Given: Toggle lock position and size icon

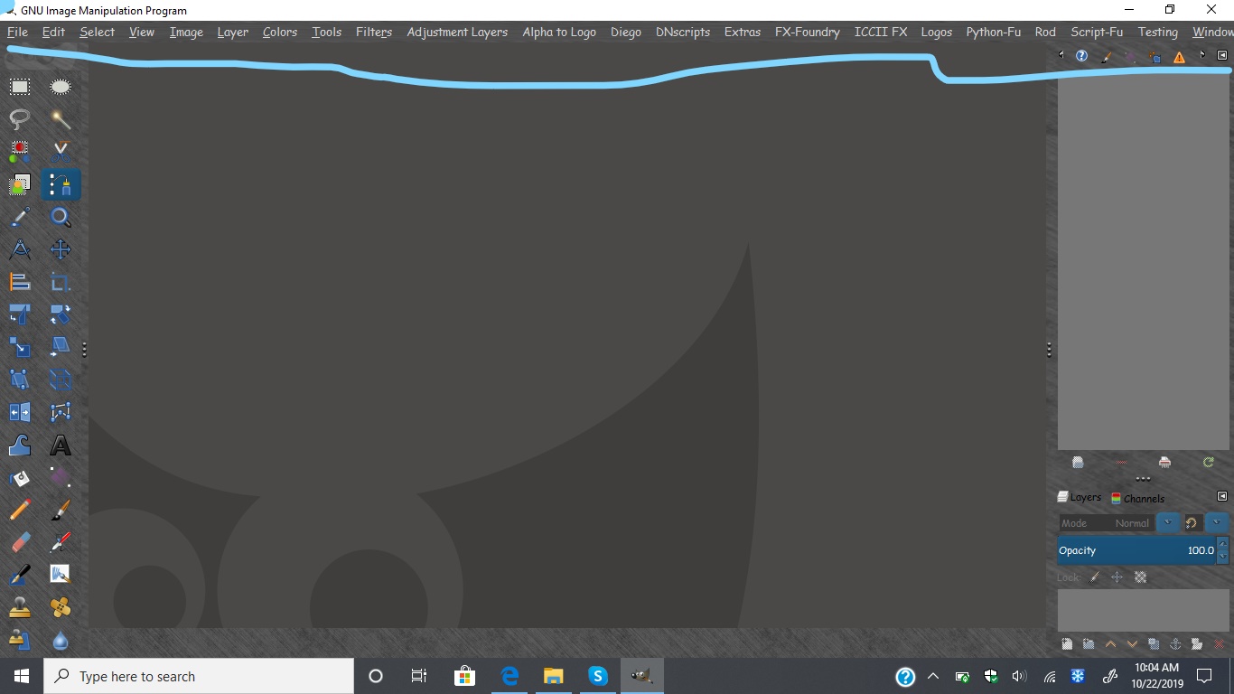Looking at the screenshot, I should click(1117, 577).
